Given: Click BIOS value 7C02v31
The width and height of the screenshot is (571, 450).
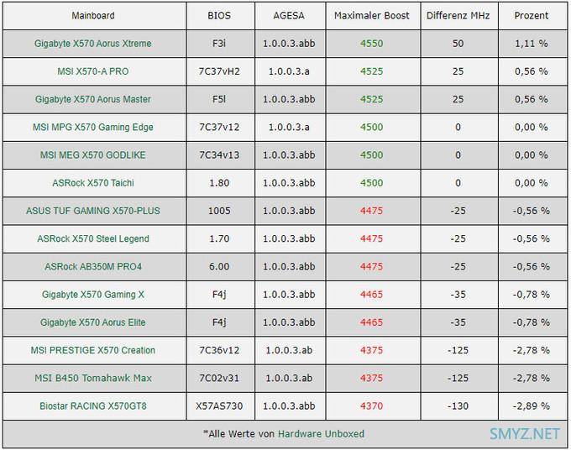Looking at the screenshot, I should pos(219,379).
